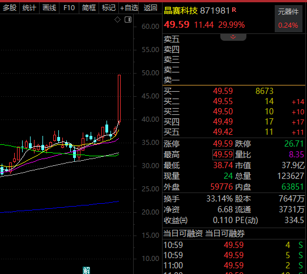Click the tall red limit-up candlestick

(x=119, y=99)
